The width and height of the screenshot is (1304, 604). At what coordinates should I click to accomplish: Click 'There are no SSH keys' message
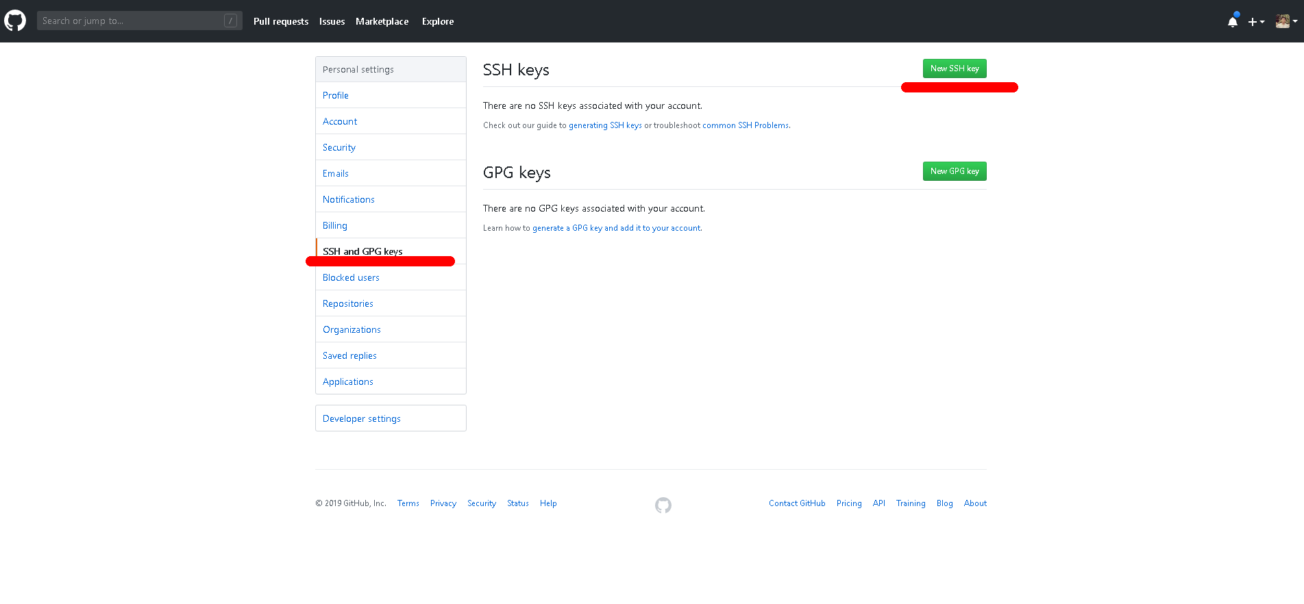pos(593,105)
